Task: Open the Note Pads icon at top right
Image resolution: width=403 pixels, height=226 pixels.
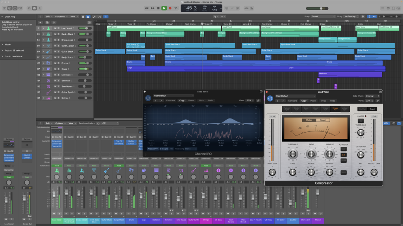Action: coord(388,8)
